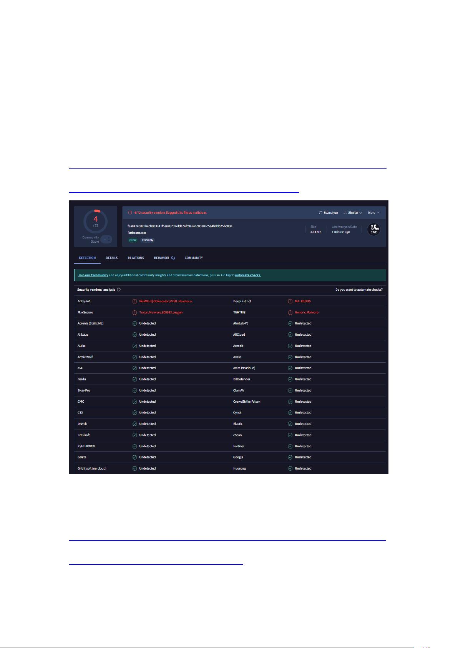Click the Emsisoft vendor name
458x648 pixels.
coord(84,435)
